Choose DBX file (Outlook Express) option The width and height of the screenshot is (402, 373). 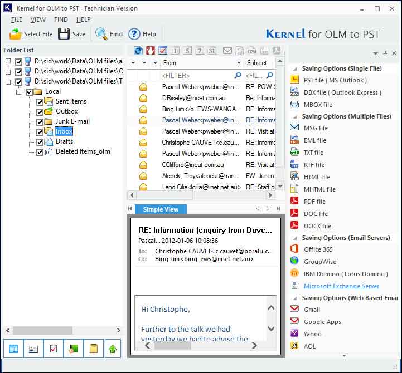click(x=342, y=92)
